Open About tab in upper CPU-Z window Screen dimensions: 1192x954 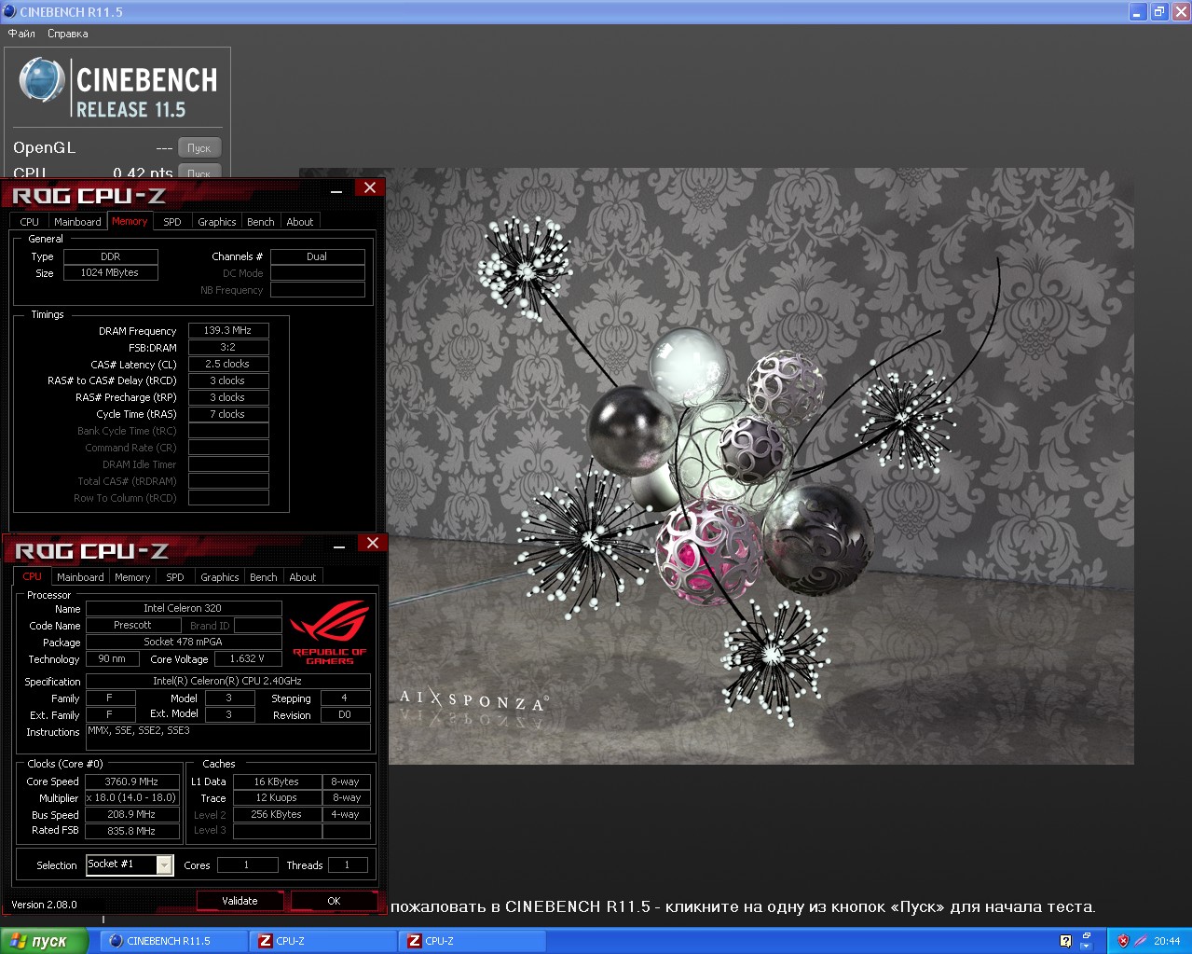click(x=300, y=222)
